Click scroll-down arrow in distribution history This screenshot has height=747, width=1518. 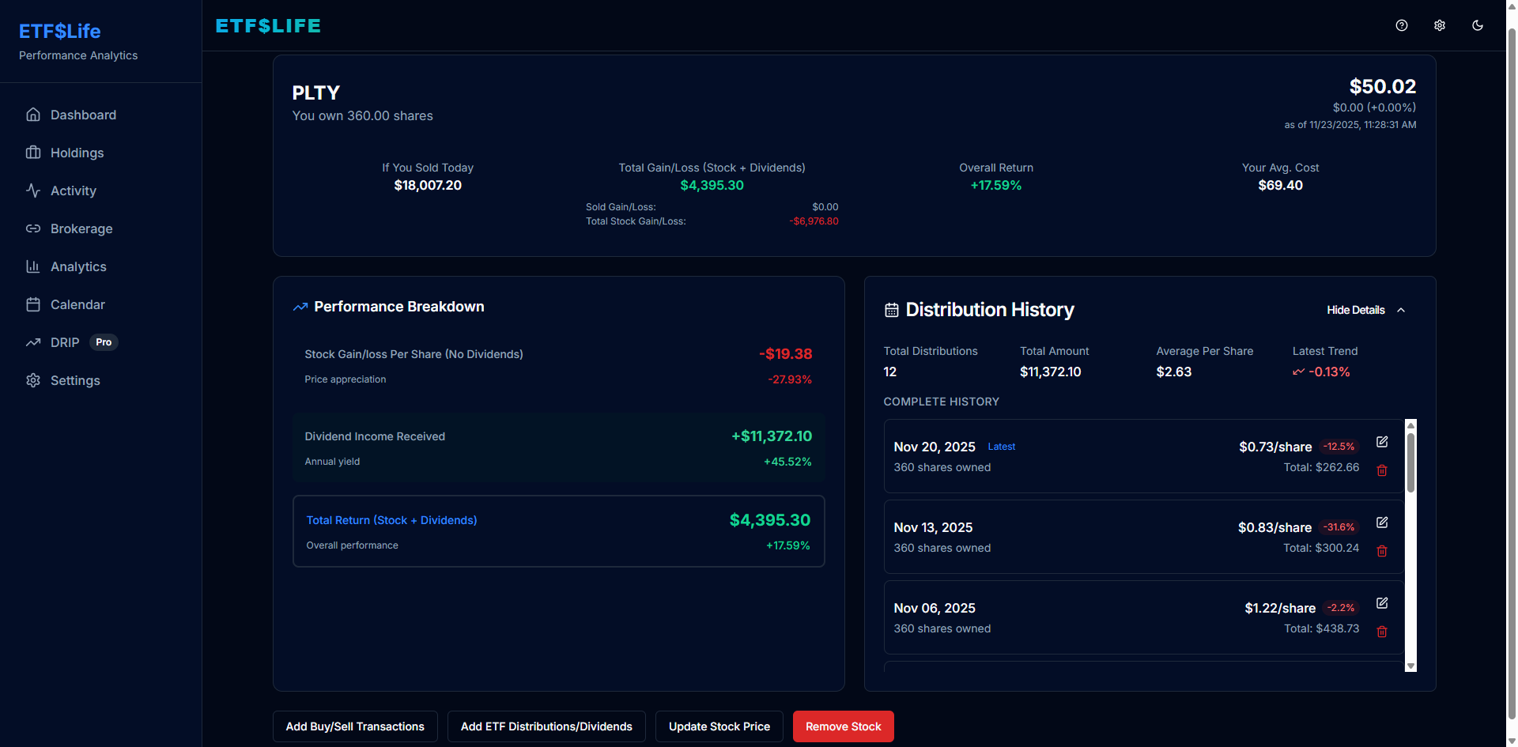[1410, 666]
